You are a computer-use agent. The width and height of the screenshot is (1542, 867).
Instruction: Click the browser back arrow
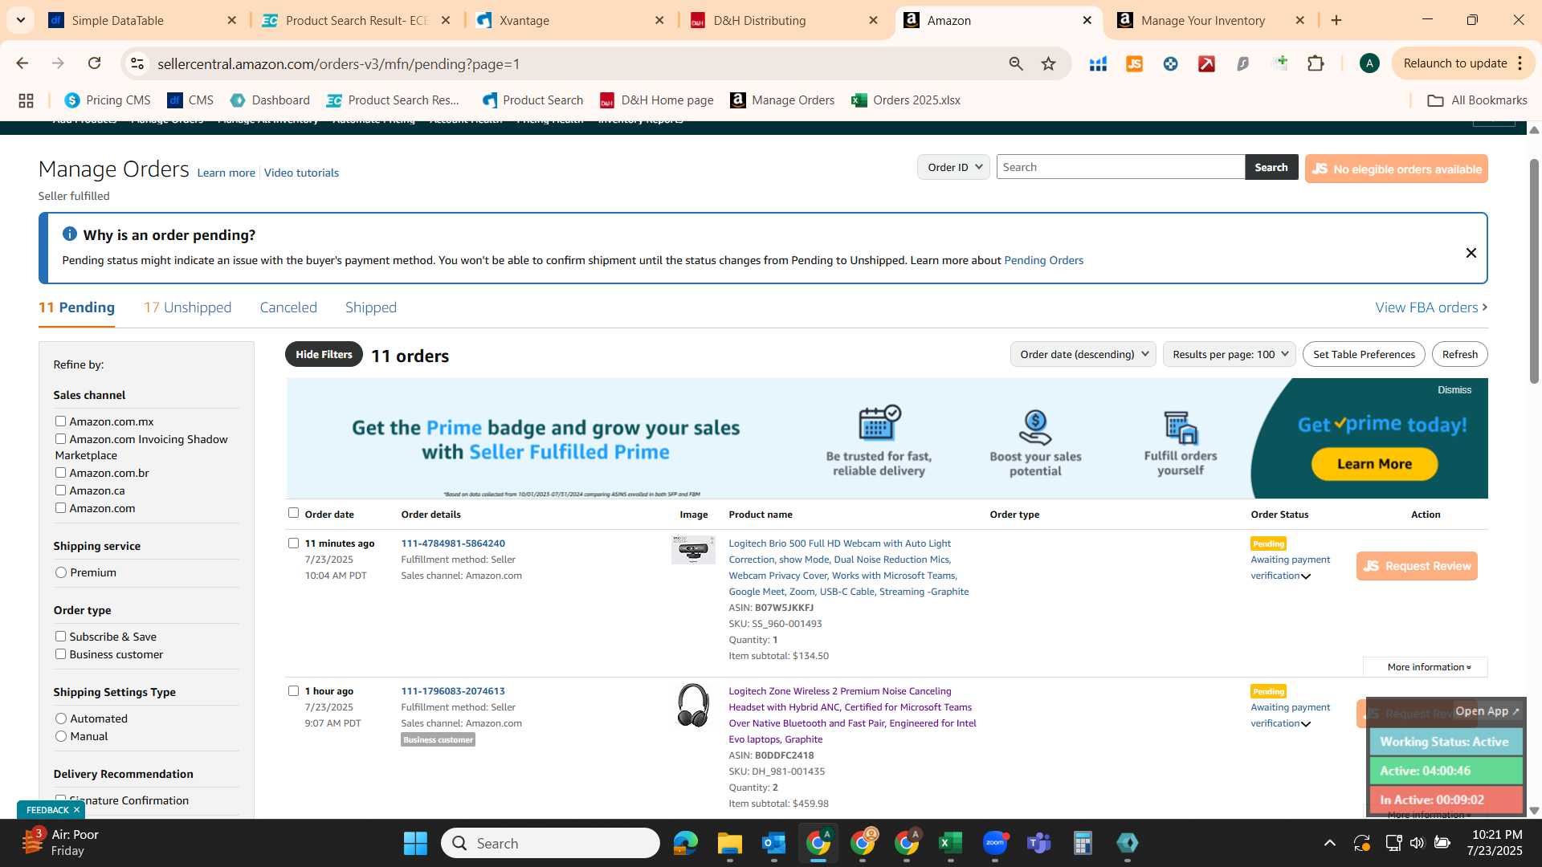click(22, 63)
